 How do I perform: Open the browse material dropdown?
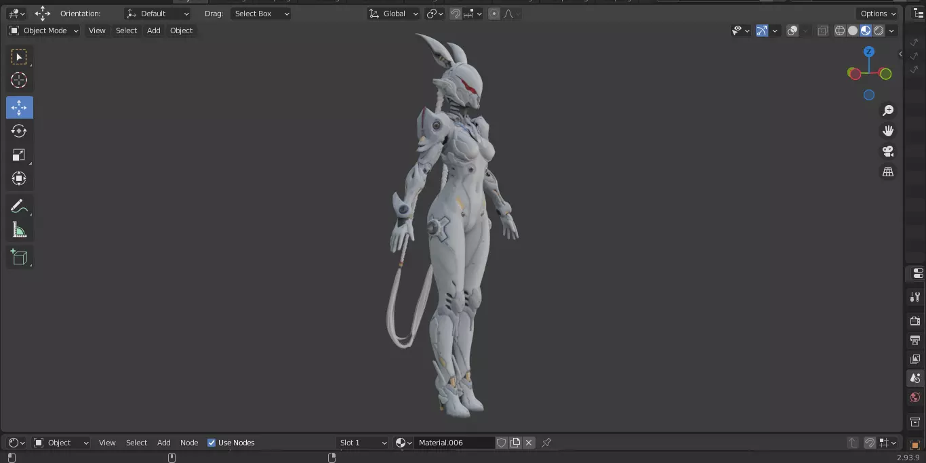click(x=404, y=443)
